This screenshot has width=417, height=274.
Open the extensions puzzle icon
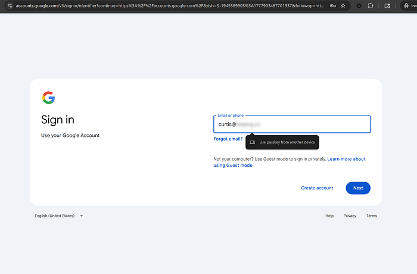370,5
